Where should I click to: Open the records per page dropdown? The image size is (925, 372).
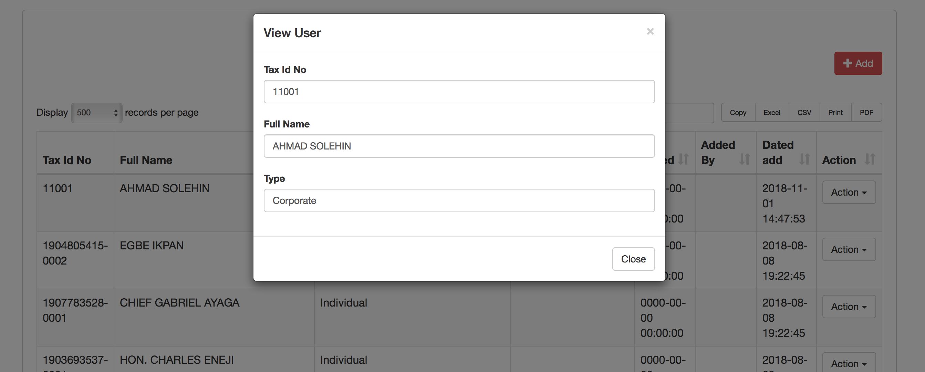pos(96,113)
